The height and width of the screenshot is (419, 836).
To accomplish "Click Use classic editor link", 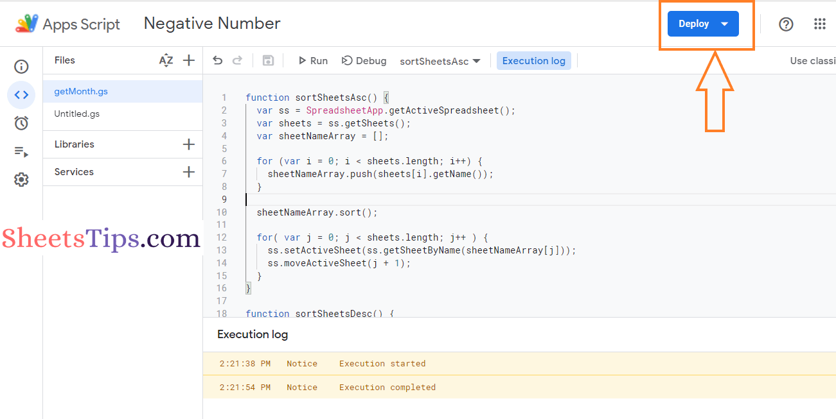I will pos(813,61).
